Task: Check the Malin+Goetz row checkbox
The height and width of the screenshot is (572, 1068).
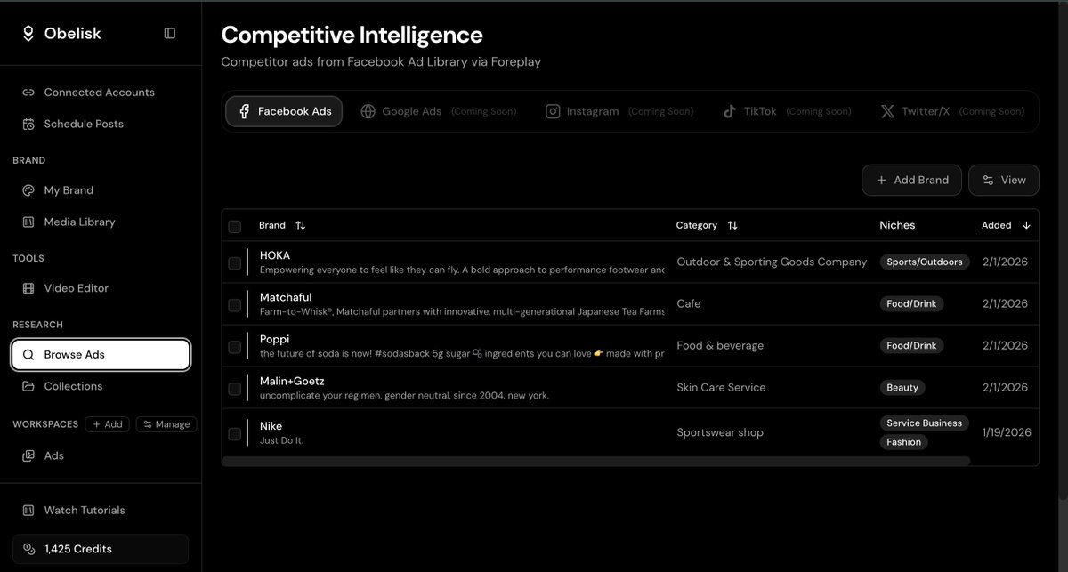Action: 235,389
